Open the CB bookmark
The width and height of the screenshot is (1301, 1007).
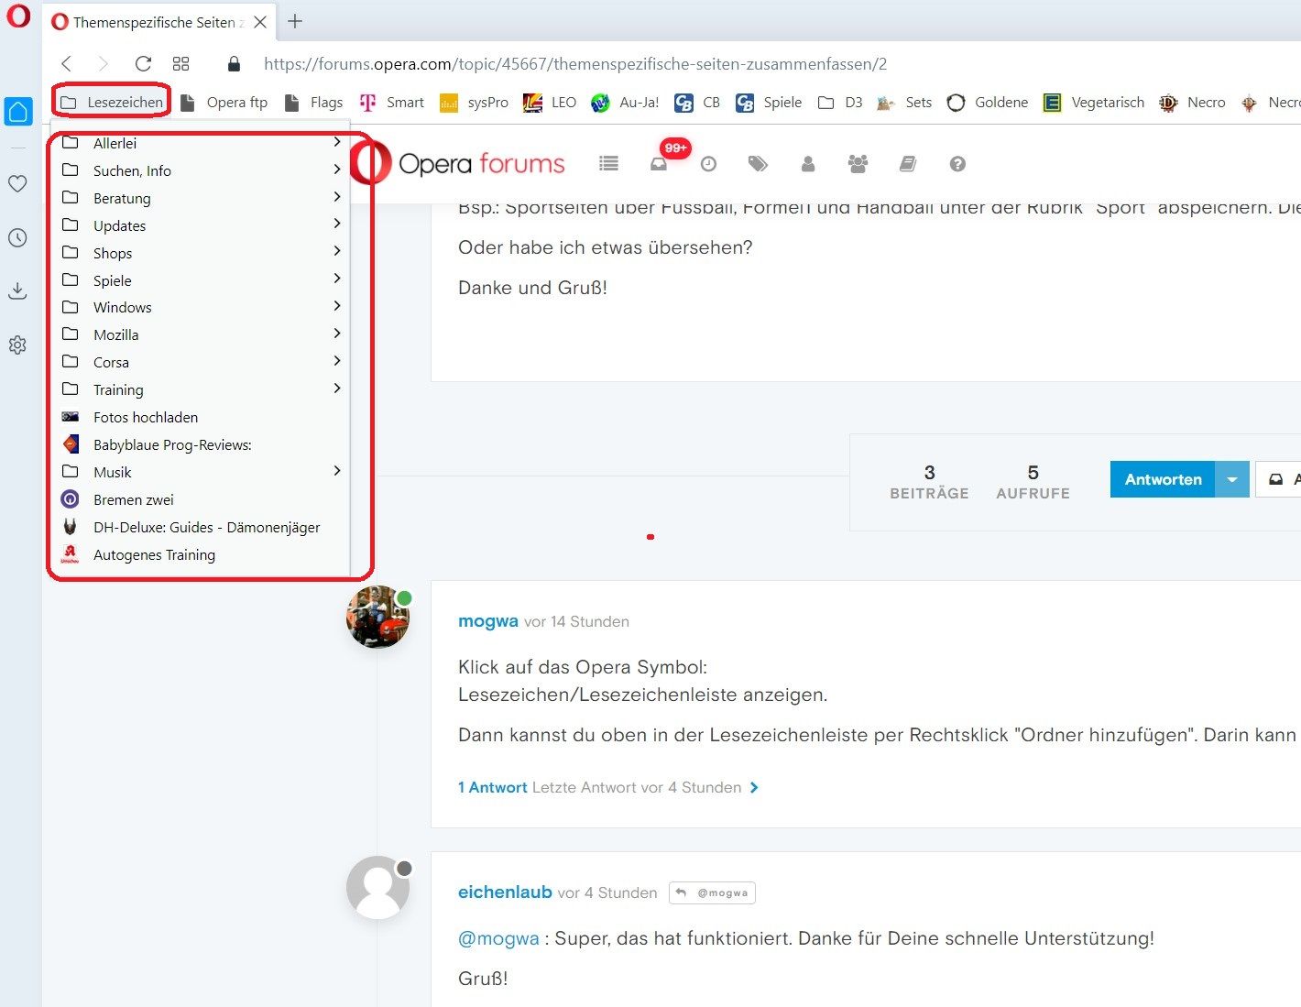coord(697,103)
